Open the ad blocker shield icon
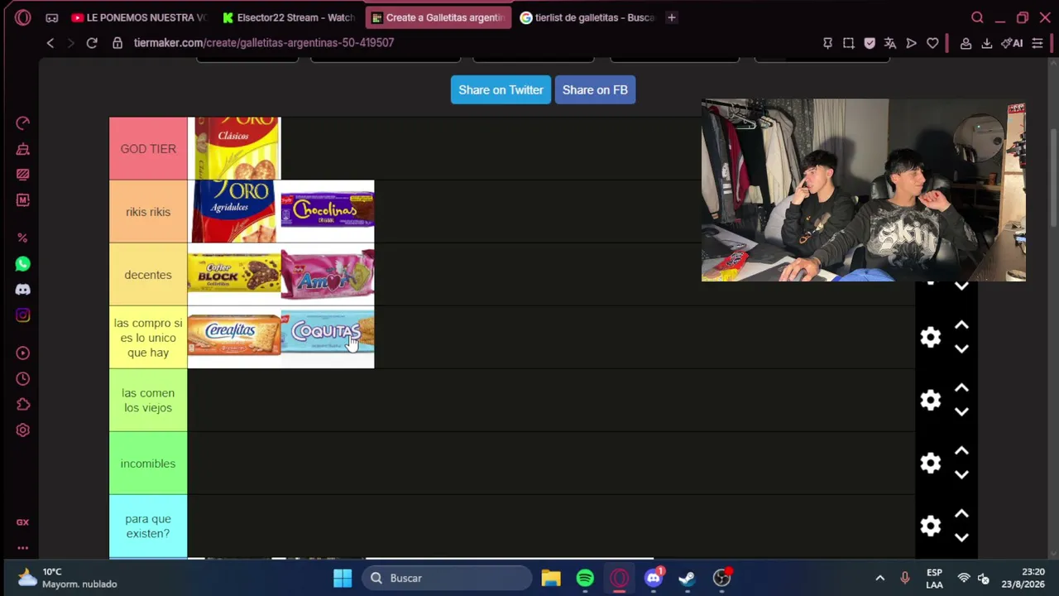Screen dimensions: 1059x596 point(870,43)
